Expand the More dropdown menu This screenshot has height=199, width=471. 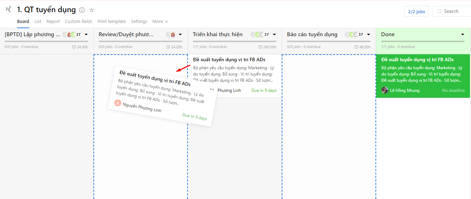pos(160,22)
